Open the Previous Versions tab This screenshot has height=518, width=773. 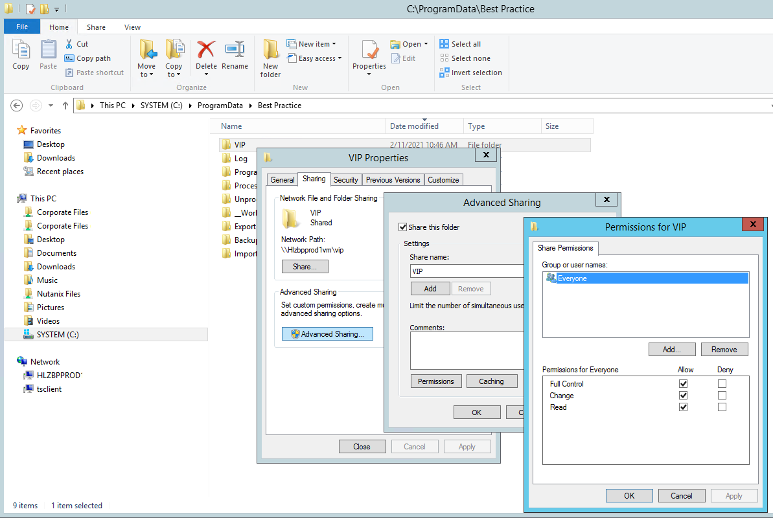(393, 180)
